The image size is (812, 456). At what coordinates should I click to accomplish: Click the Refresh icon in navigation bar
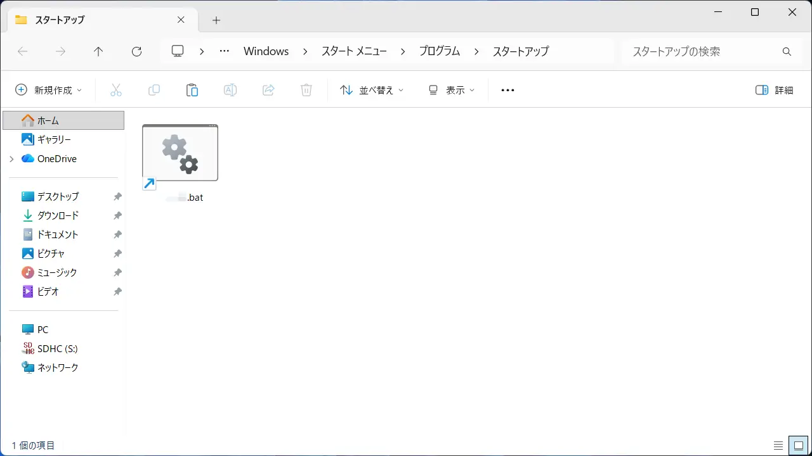point(136,52)
